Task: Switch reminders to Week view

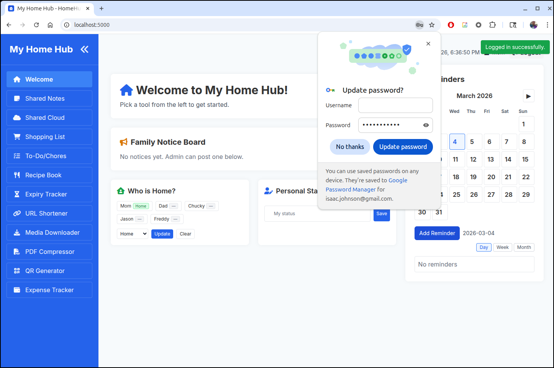Action: (502, 247)
